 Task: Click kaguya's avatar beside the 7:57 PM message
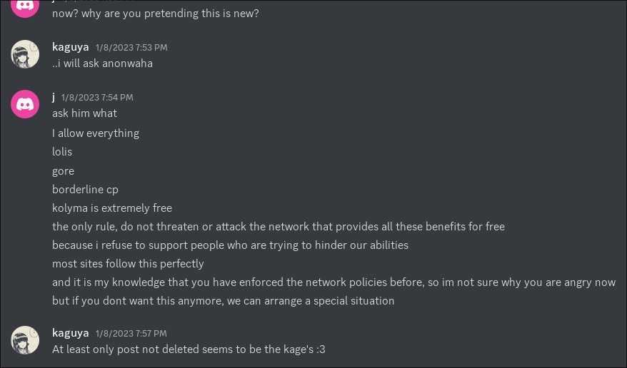pos(25,340)
